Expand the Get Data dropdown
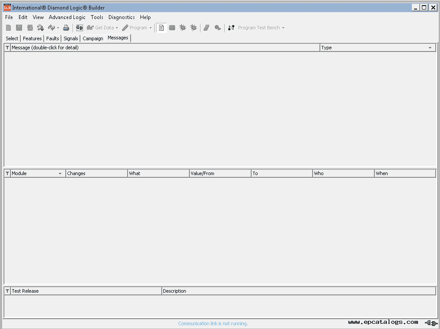The height and width of the screenshot is (329, 440). (x=117, y=28)
